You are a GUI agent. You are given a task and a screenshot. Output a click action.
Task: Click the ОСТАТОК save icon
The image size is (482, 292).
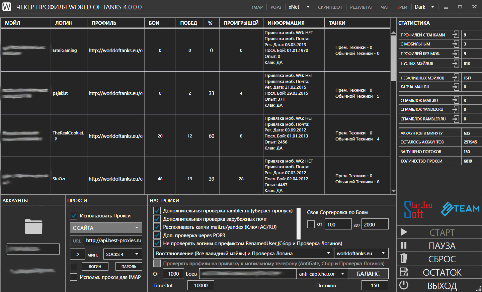[404, 272]
